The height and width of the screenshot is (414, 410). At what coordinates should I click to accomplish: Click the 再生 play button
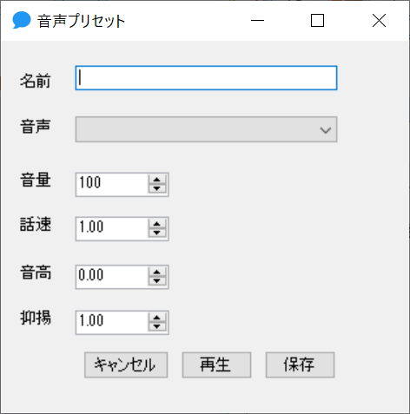(216, 365)
